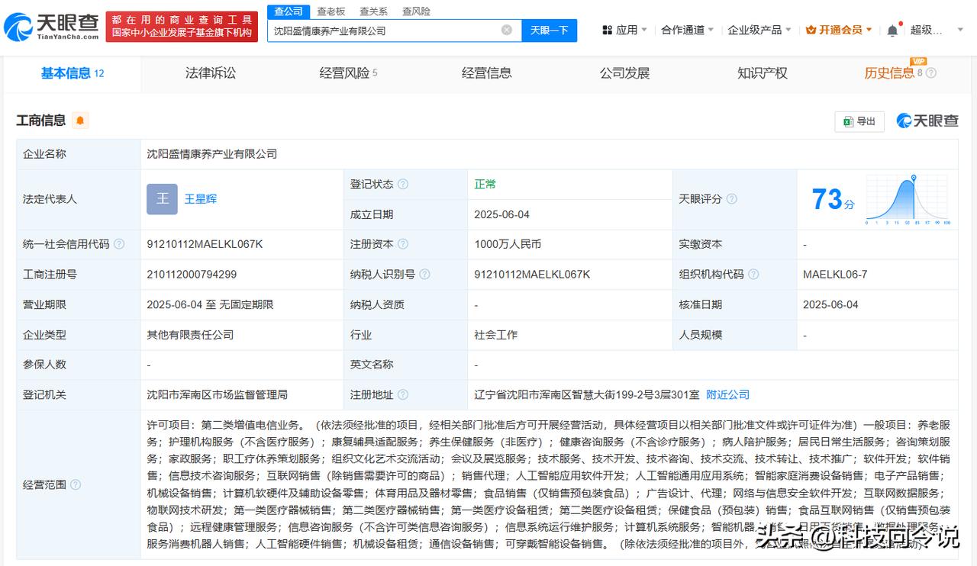The width and height of the screenshot is (977, 566).
Task: Click 1000万人民币 registered capital value
Action: click(508, 244)
